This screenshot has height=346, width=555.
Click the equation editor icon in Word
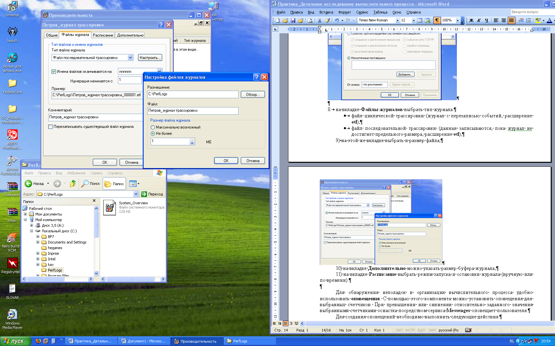point(521,20)
